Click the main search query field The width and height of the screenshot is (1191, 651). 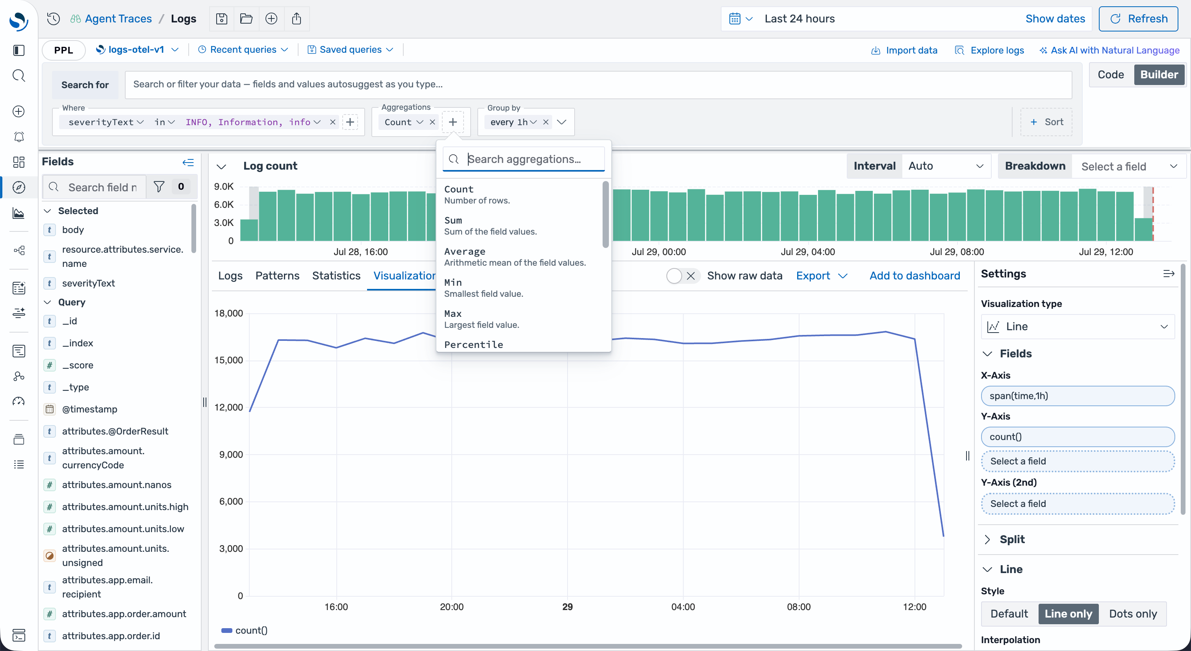click(x=598, y=85)
